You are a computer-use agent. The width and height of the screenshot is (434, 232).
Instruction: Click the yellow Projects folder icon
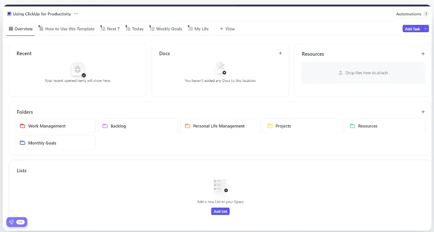(270, 126)
